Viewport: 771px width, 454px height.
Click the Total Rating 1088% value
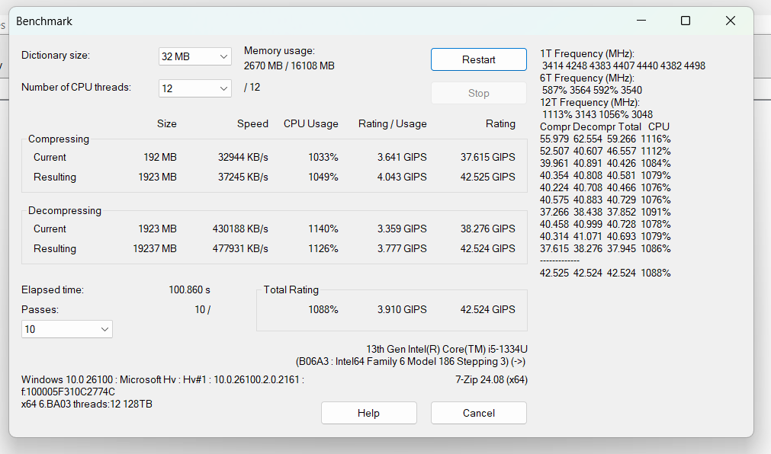[x=323, y=309]
